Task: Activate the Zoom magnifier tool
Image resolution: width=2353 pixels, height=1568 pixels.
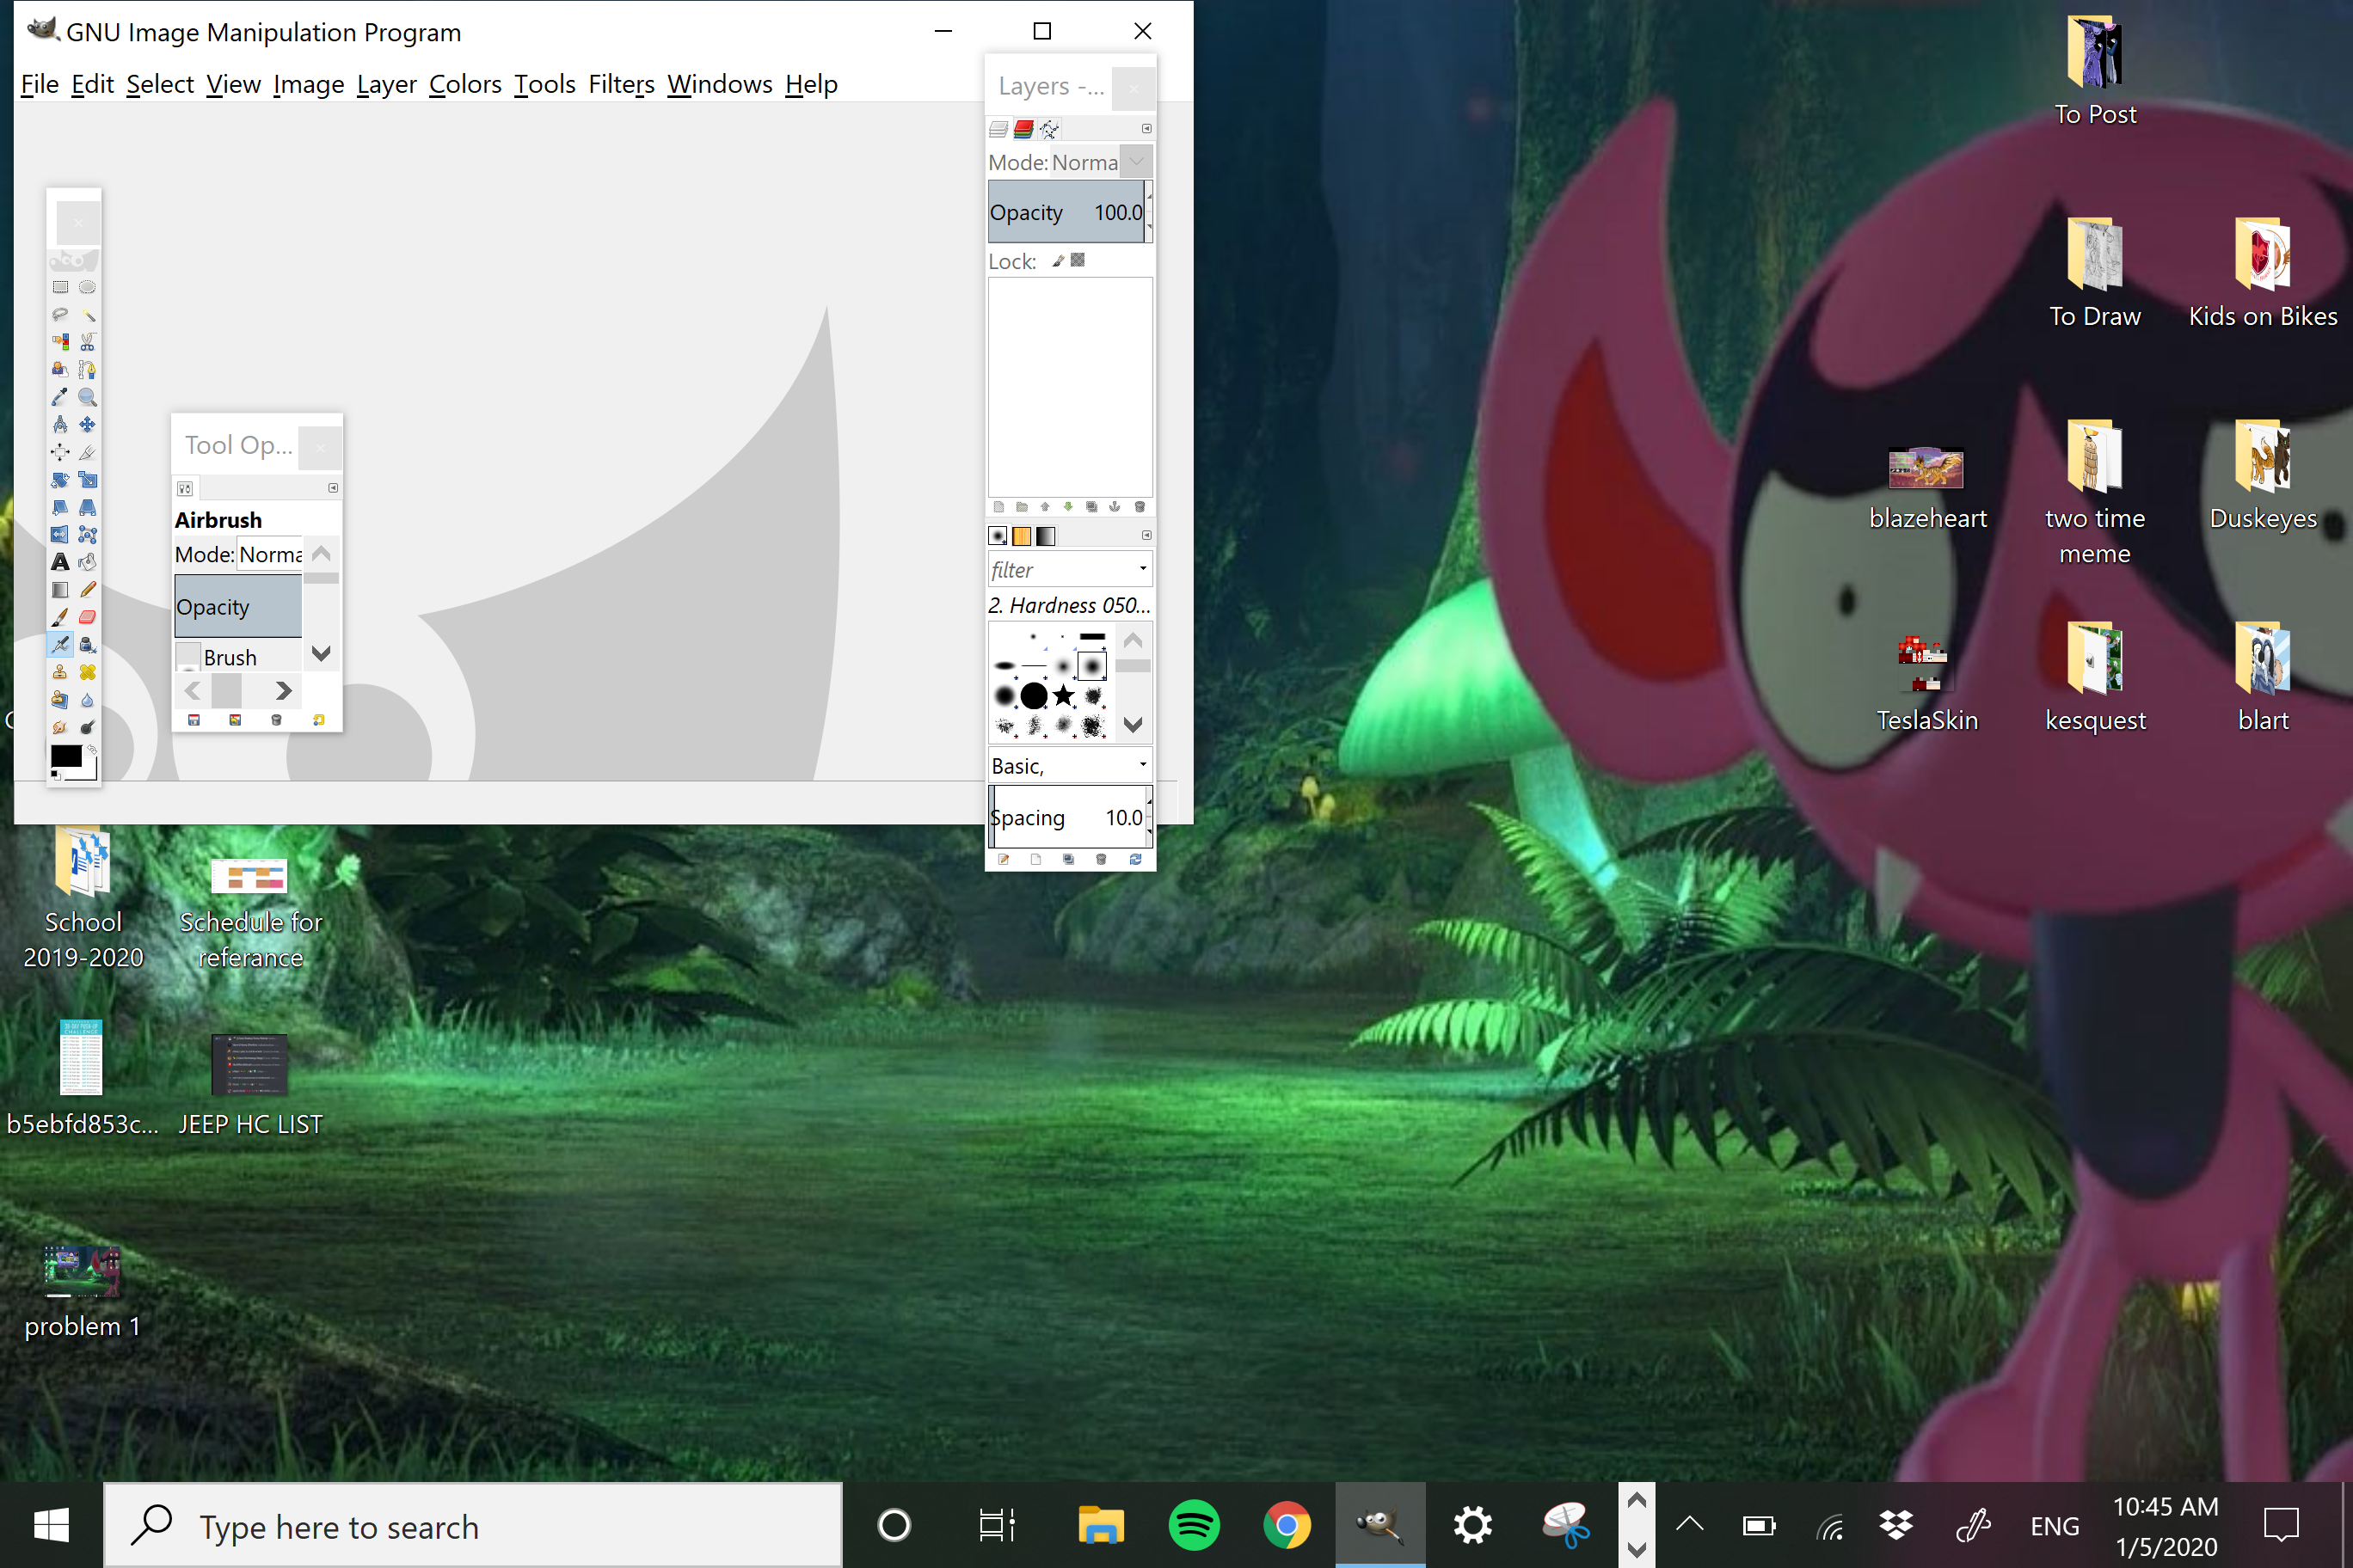Action: coord(88,397)
